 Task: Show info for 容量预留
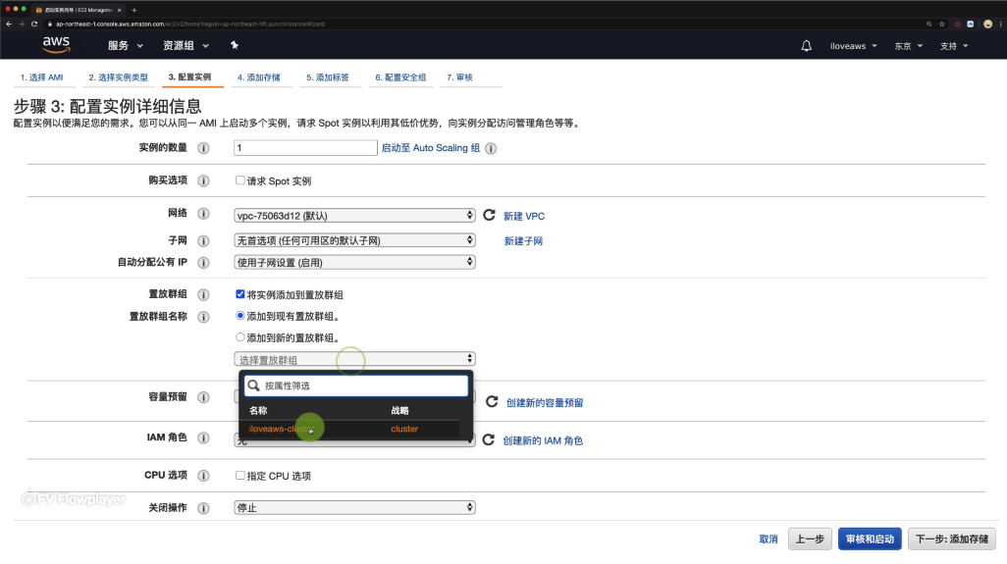[203, 397]
